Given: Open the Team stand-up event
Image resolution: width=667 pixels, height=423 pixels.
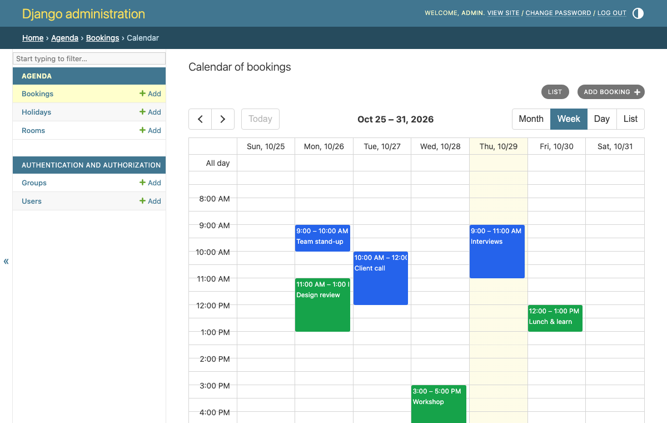Looking at the screenshot, I should click(322, 238).
